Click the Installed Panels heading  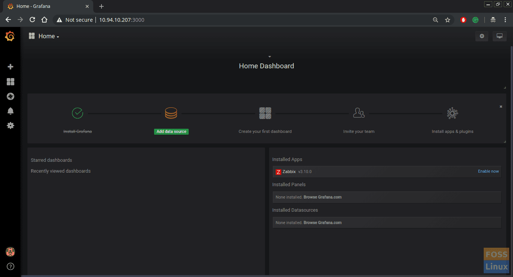(289, 185)
